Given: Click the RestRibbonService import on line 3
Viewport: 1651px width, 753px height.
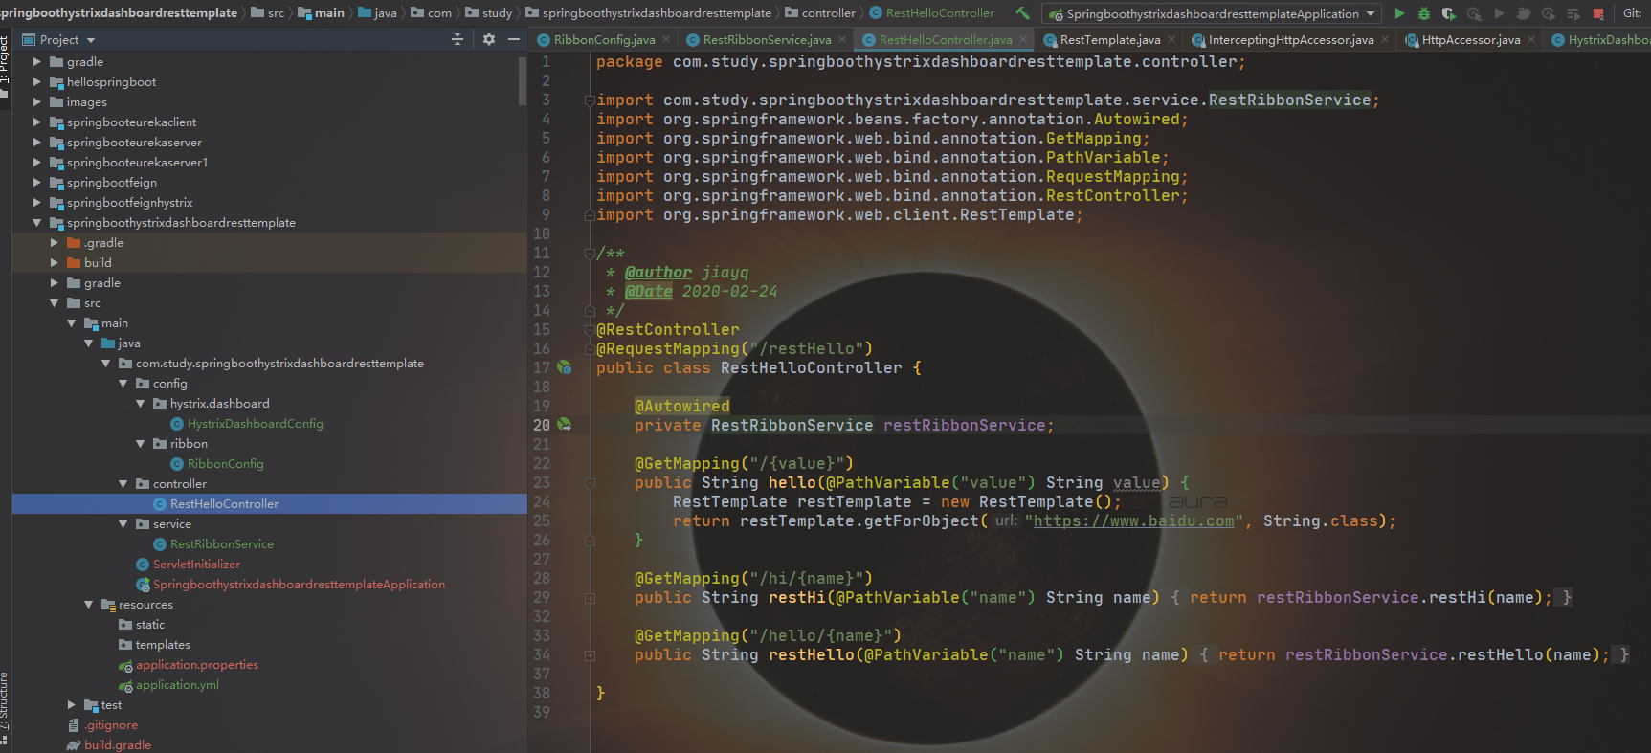Looking at the screenshot, I should coord(1289,100).
